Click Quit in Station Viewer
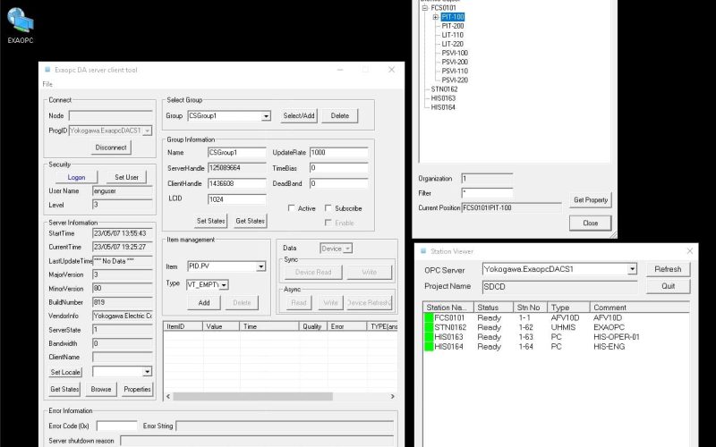 coord(668,286)
